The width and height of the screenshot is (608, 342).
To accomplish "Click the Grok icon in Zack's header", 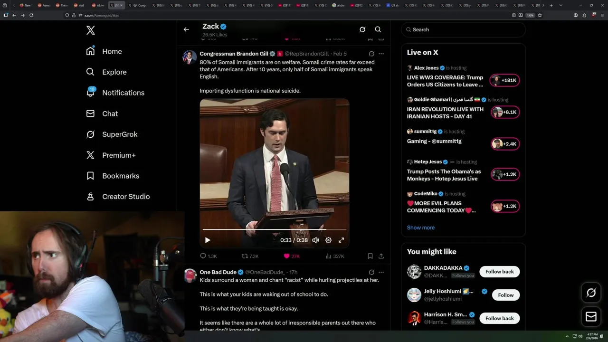I will [362, 29].
